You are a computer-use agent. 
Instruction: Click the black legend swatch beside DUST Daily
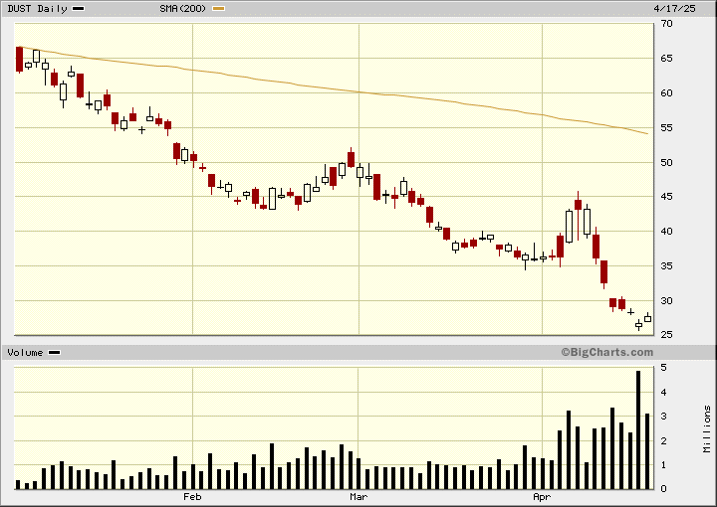[79, 9]
